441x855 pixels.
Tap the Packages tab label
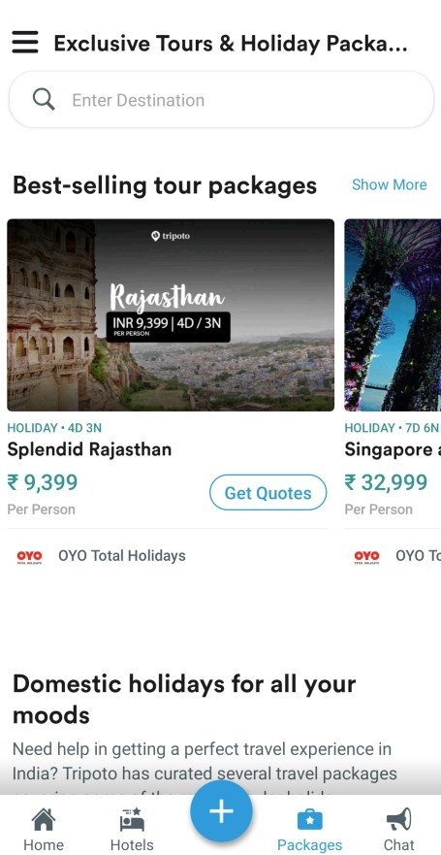[x=309, y=845]
